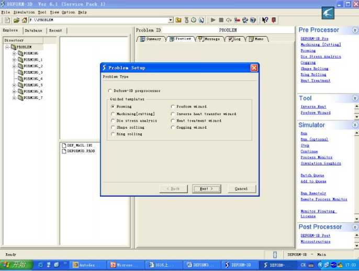Expand the FORMING_5 folder node
Viewport: 359px width, 271px height.
(x=14, y=85)
